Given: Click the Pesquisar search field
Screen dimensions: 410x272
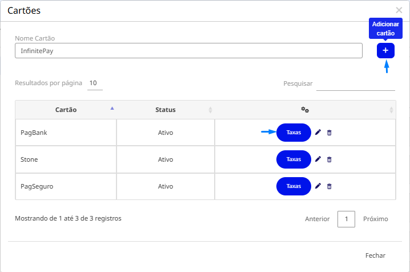Looking at the screenshot, I should point(355,84).
